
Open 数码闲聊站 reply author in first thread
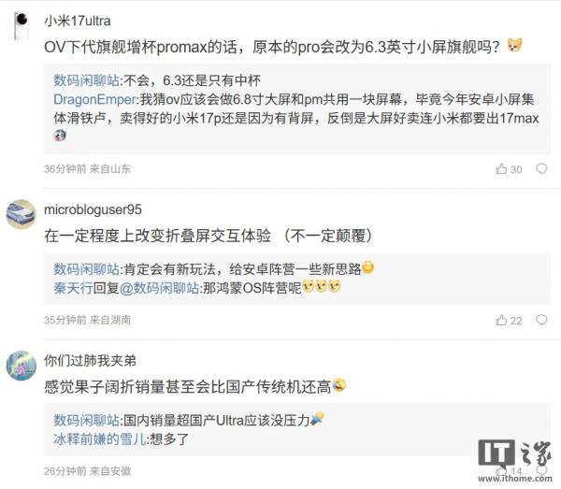click(x=87, y=80)
